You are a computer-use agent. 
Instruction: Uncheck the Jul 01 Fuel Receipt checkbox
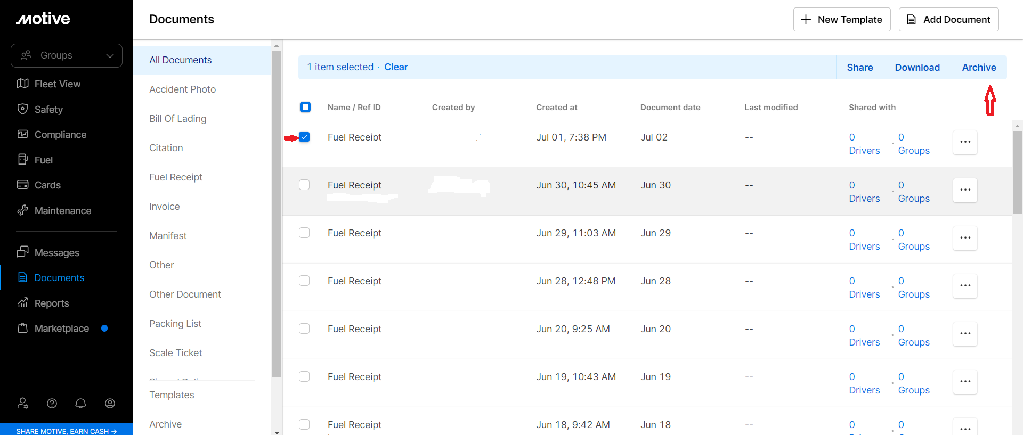click(x=304, y=137)
